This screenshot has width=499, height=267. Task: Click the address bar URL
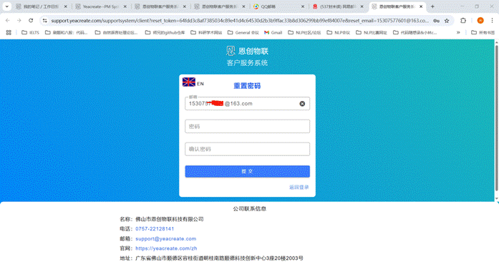tap(240, 21)
